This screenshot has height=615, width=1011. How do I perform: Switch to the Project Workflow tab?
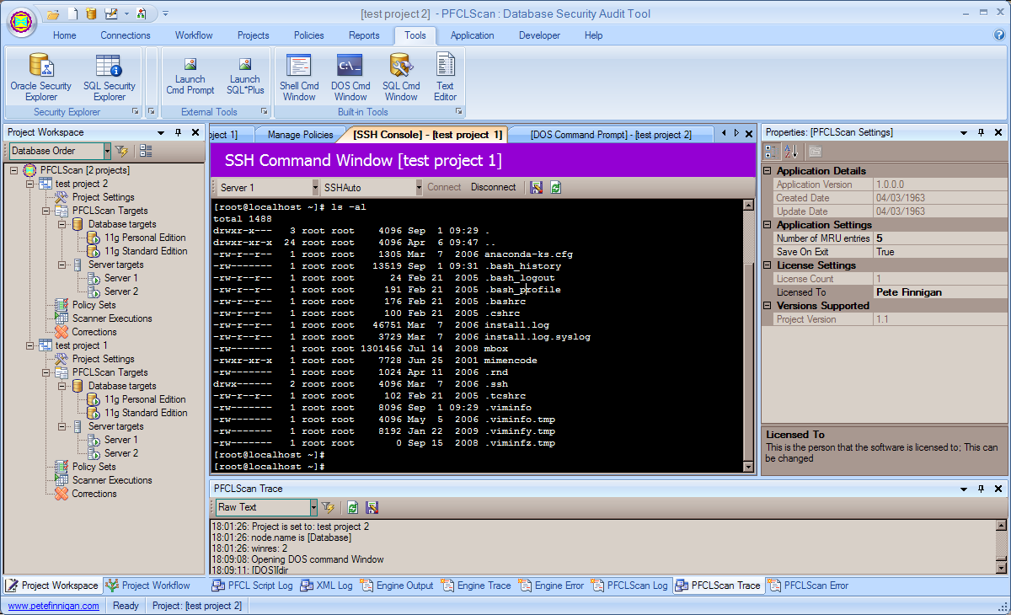[x=148, y=586]
